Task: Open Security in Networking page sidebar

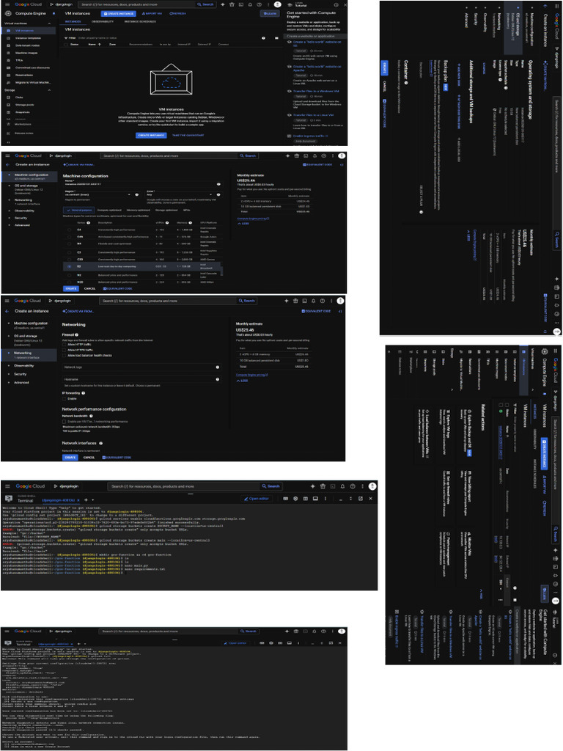Action: click(x=20, y=374)
